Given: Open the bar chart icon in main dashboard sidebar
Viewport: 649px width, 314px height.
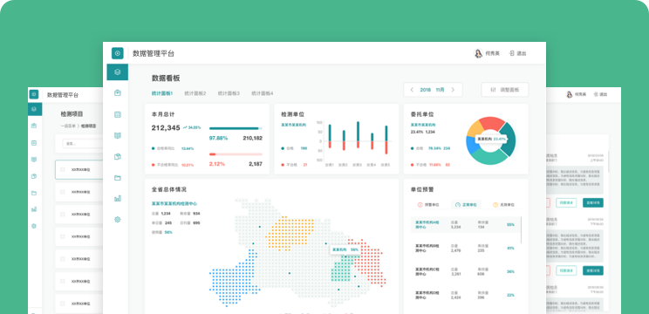Looking at the screenshot, I should tap(117, 199).
